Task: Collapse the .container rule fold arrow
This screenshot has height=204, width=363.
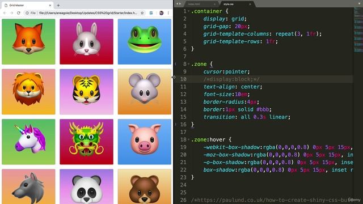Action: click(189, 11)
